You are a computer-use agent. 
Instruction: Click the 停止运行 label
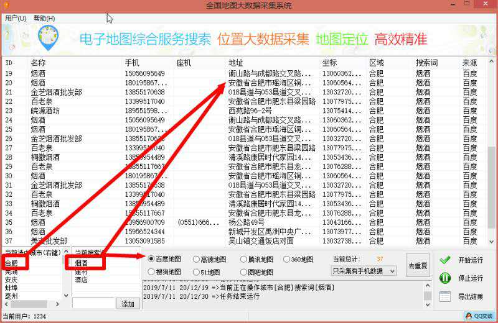coord(471,278)
